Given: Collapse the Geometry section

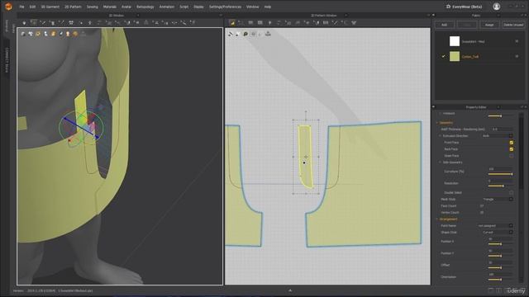Looking at the screenshot, I should (437, 123).
